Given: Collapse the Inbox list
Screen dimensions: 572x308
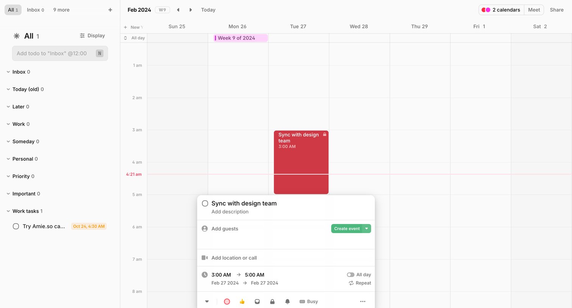Looking at the screenshot, I should click(8, 72).
